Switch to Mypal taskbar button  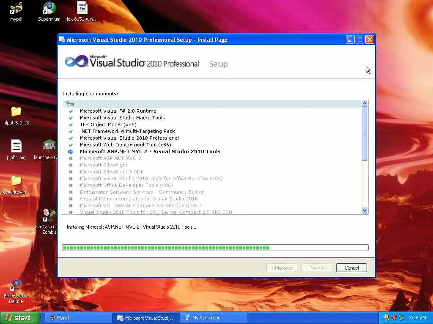77,318
